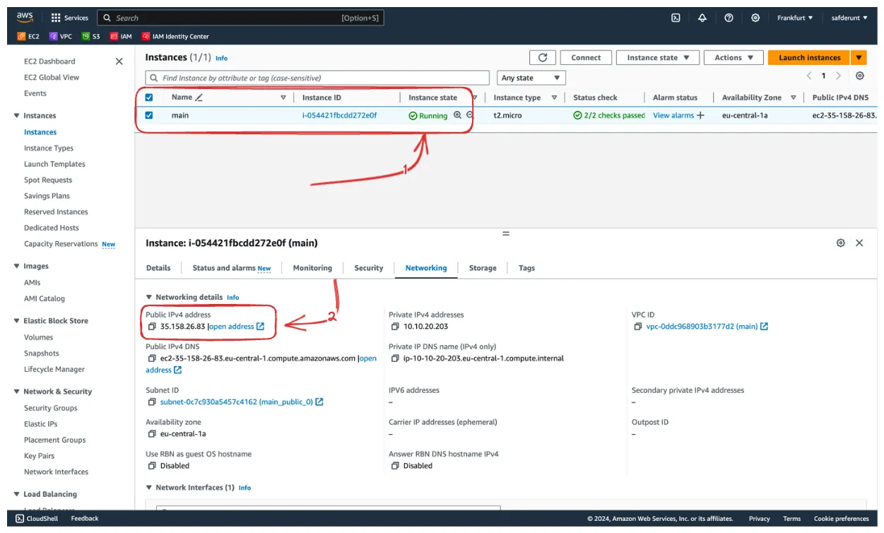Image resolution: width=884 pixels, height=533 pixels.
Task: Click the instance search filter field
Action: pyautogui.click(x=317, y=78)
